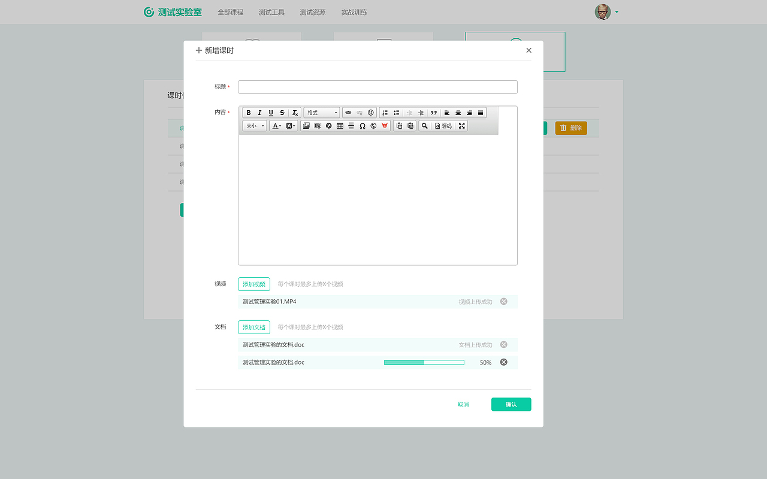Toggle bold formatting in the editor

[x=249, y=113]
